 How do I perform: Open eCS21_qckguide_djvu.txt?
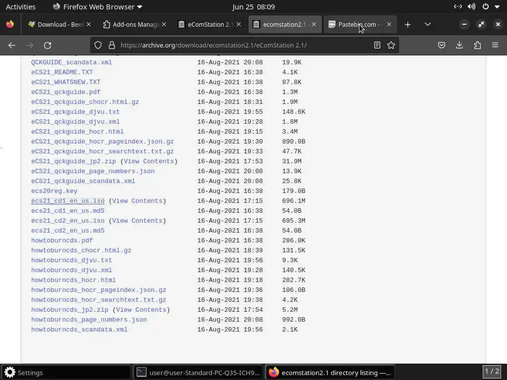coord(76,112)
